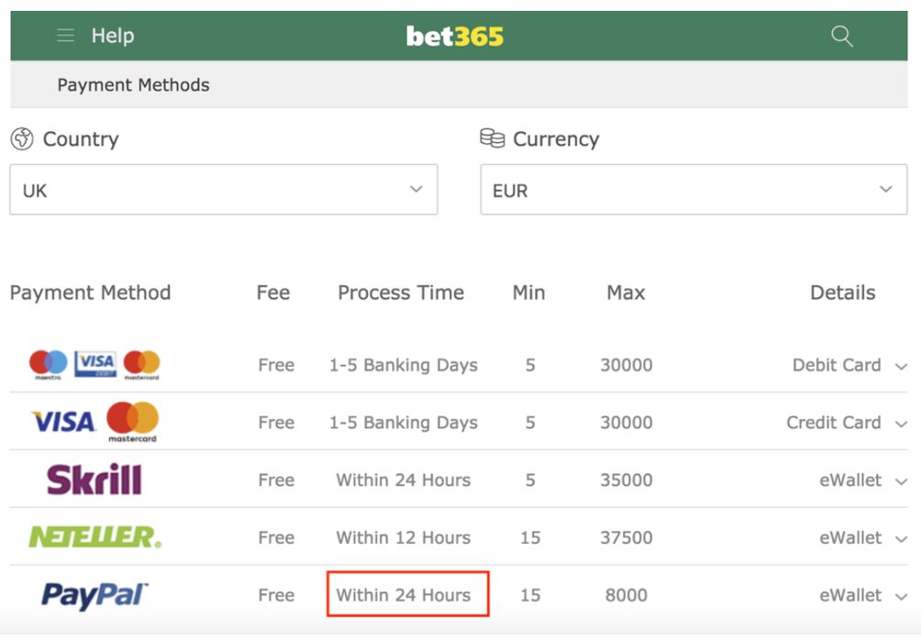The height and width of the screenshot is (640, 921).
Task: Click the search magnifier icon
Action: pyautogui.click(x=842, y=36)
